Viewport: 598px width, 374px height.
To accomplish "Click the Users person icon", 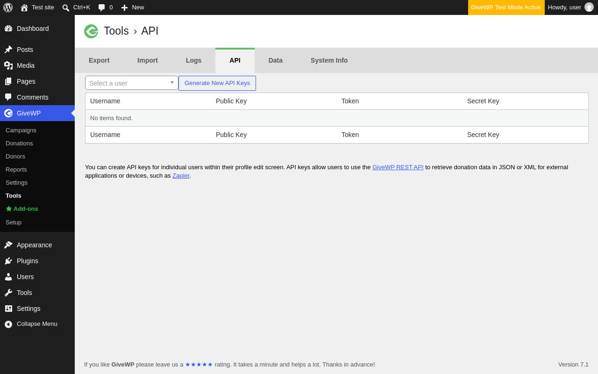I will click(x=8, y=277).
